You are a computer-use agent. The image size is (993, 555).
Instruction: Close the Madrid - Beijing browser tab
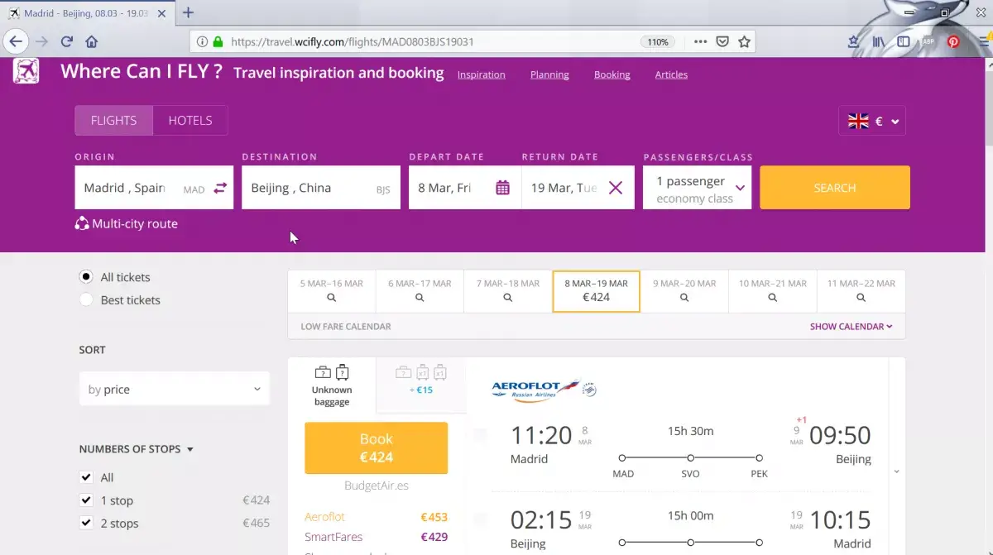point(160,13)
